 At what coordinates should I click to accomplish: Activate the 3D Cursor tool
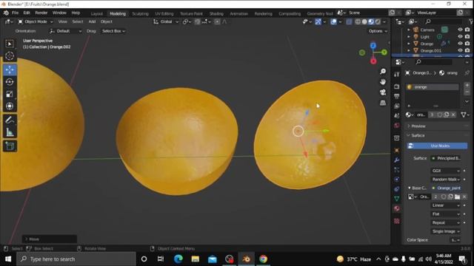point(10,56)
